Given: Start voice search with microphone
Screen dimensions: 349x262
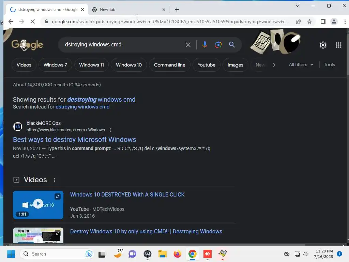Looking at the screenshot, I should tap(204, 45).
